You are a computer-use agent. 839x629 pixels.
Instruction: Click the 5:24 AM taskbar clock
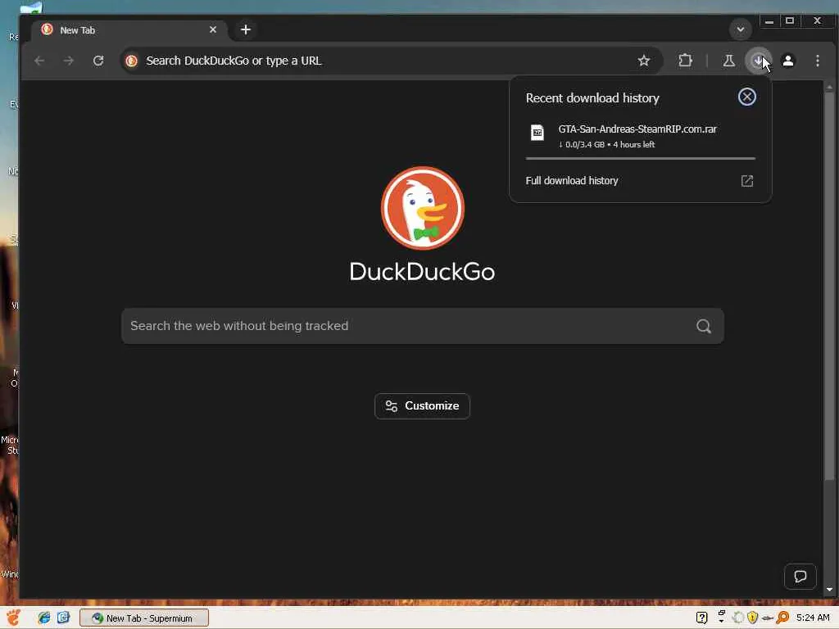(812, 618)
